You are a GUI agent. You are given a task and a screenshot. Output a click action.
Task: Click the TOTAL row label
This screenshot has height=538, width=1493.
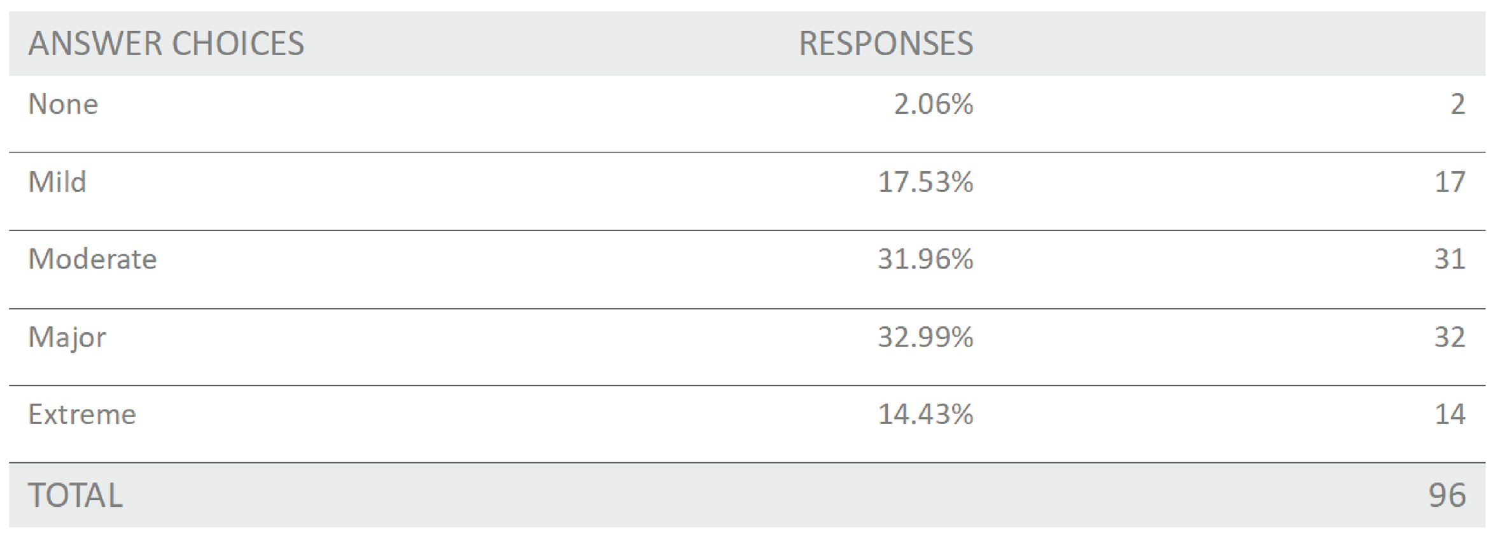[75, 495]
